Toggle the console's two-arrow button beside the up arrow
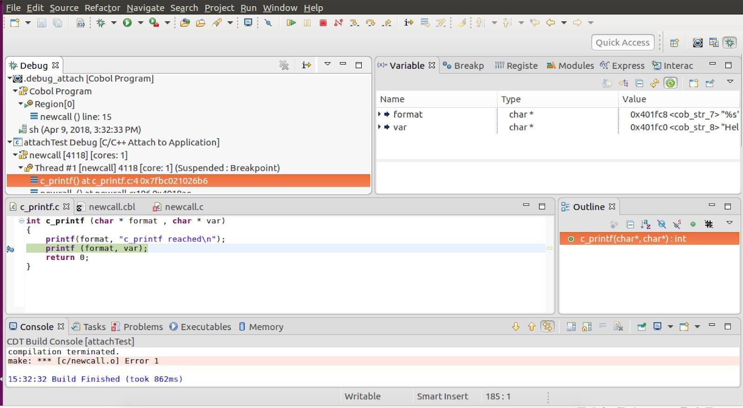The image size is (743, 408). point(547,327)
